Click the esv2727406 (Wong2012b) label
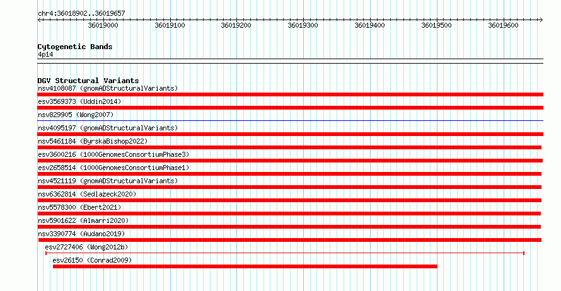Image resolution: width=561 pixels, height=291 pixels. (x=86, y=247)
